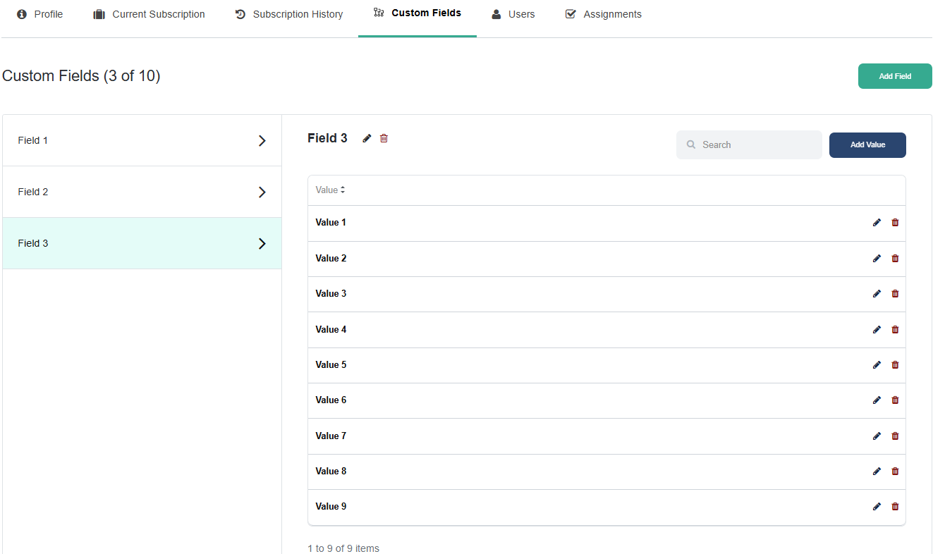The height and width of the screenshot is (554, 933).
Task: Click the green Add Field button
Action: click(x=894, y=76)
